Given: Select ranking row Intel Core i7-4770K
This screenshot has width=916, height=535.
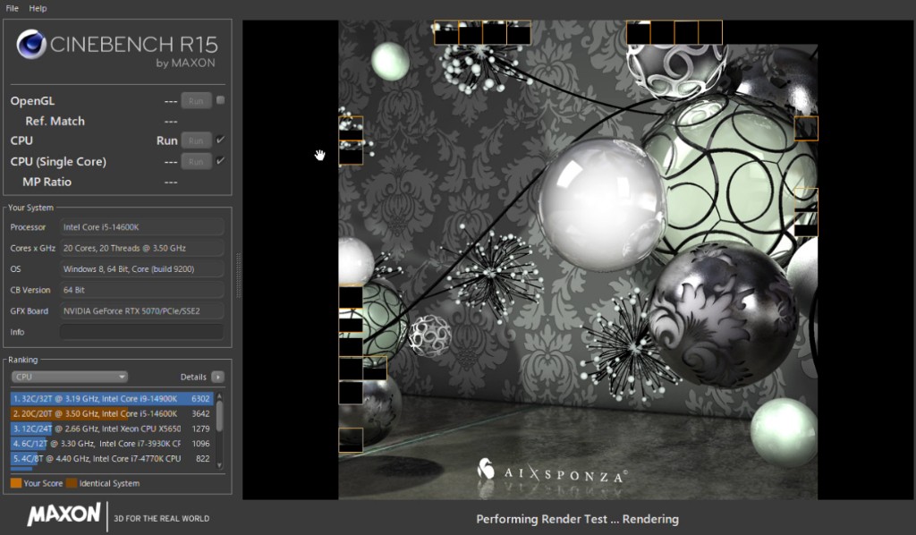Looking at the screenshot, I should [x=112, y=459].
